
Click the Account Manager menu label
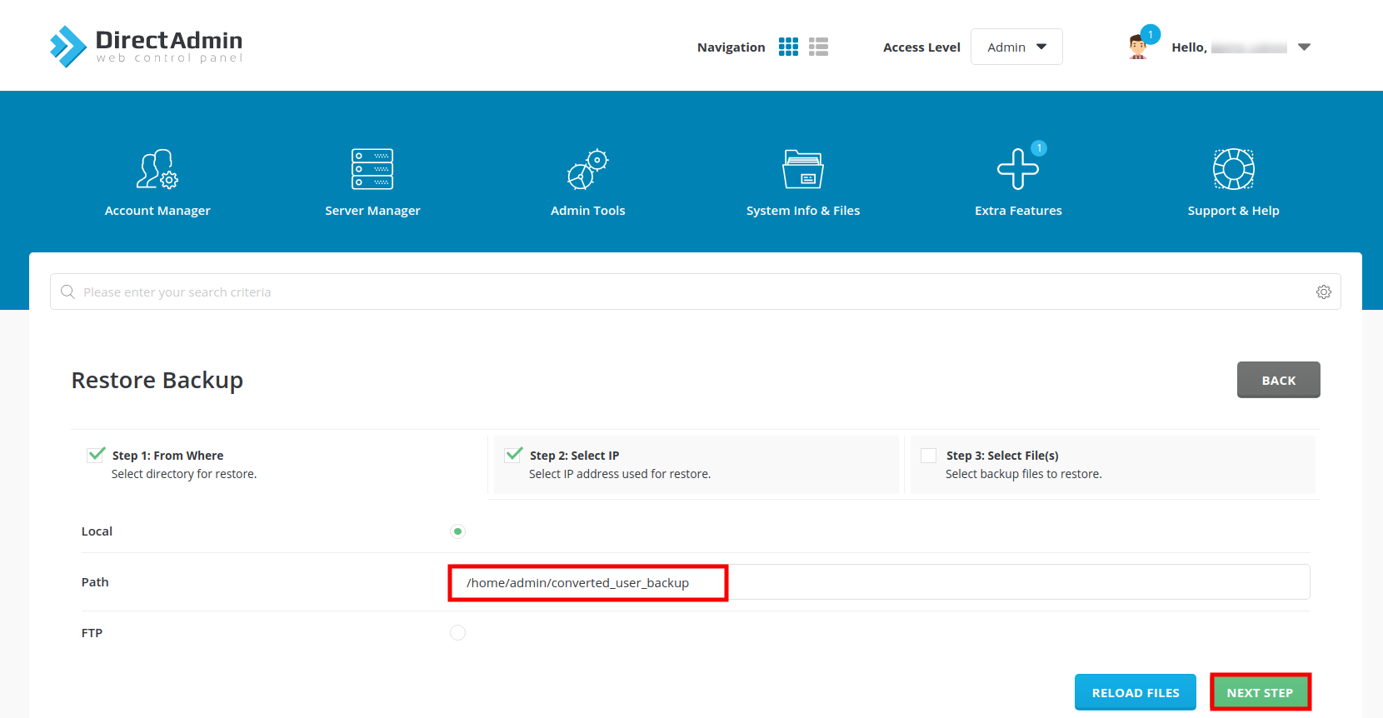[157, 211]
